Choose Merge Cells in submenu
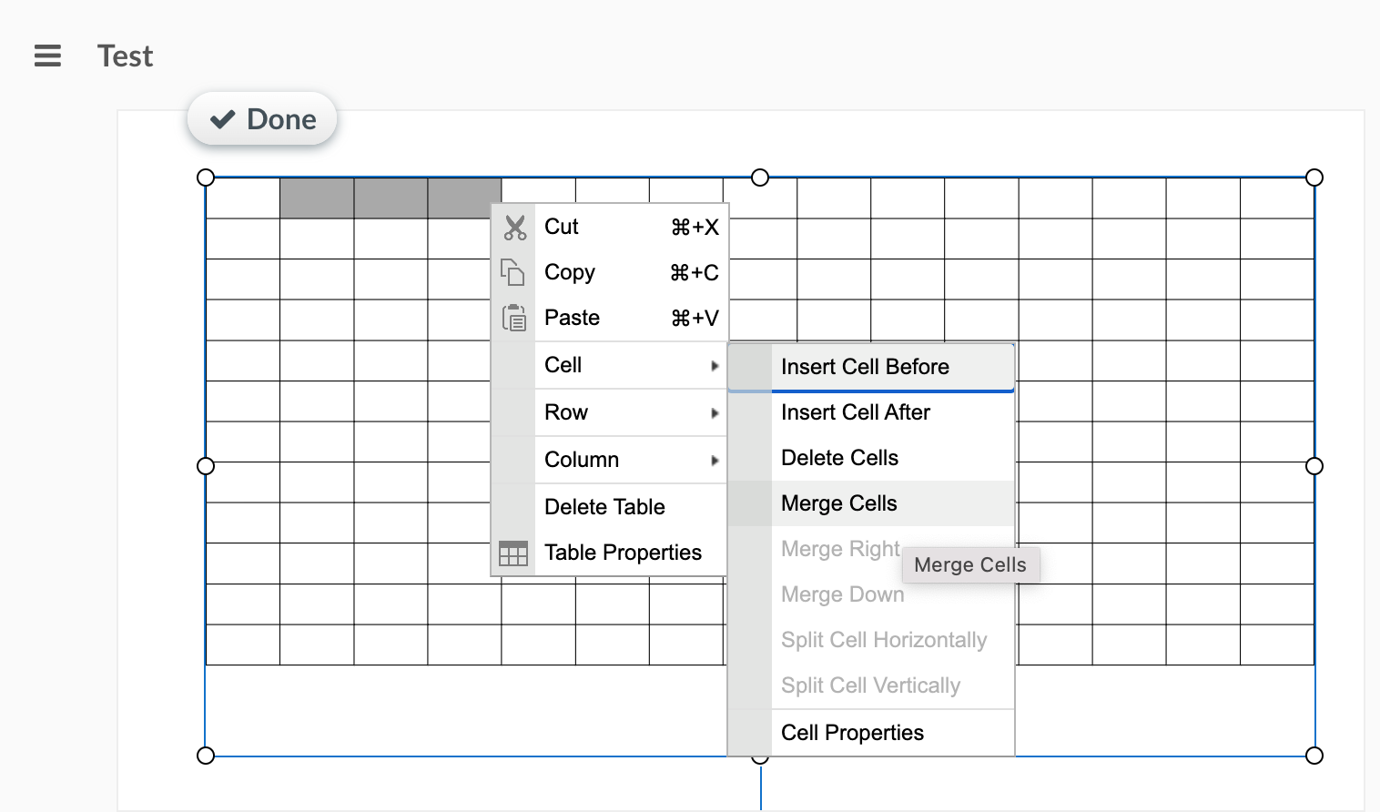The width and height of the screenshot is (1380, 812). (871, 503)
